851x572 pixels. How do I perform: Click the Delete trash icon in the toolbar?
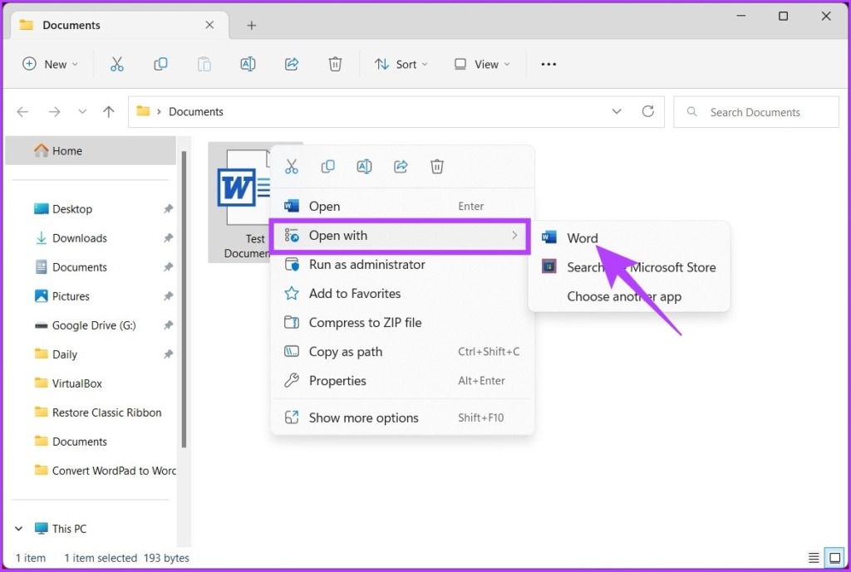pyautogui.click(x=335, y=64)
